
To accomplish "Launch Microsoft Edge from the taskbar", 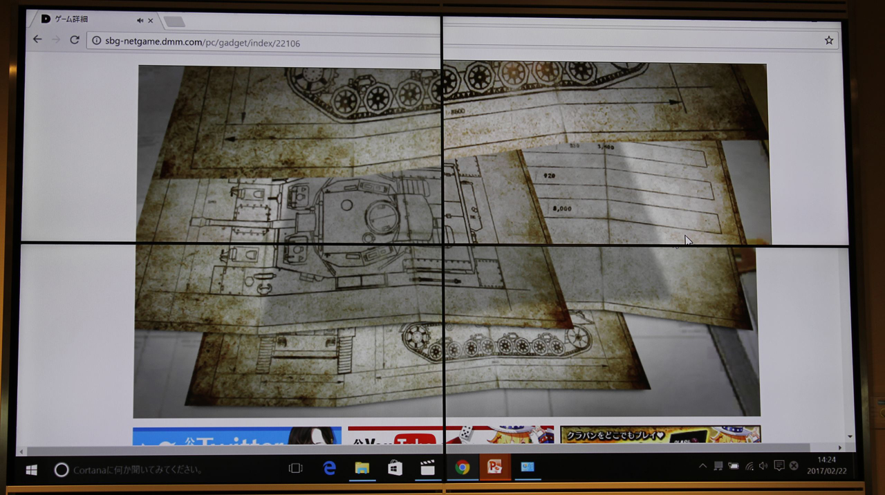I will (329, 469).
